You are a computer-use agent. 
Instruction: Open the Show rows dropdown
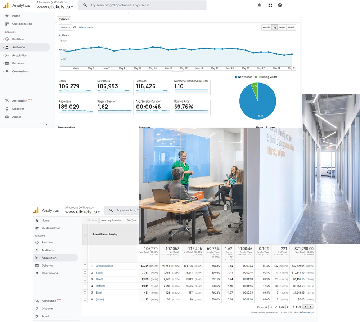273,307
